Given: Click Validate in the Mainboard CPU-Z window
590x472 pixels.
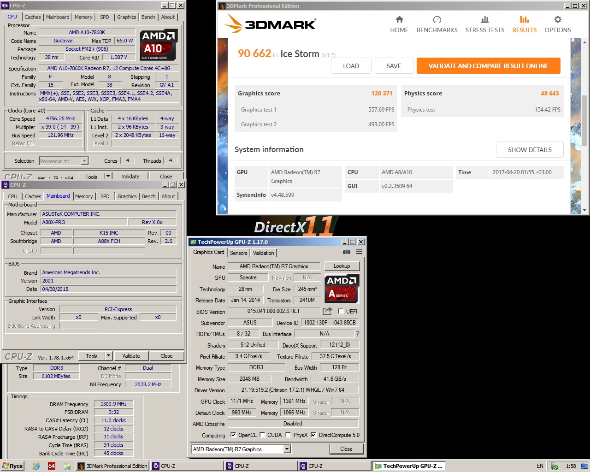Looking at the screenshot, I should [131, 356].
